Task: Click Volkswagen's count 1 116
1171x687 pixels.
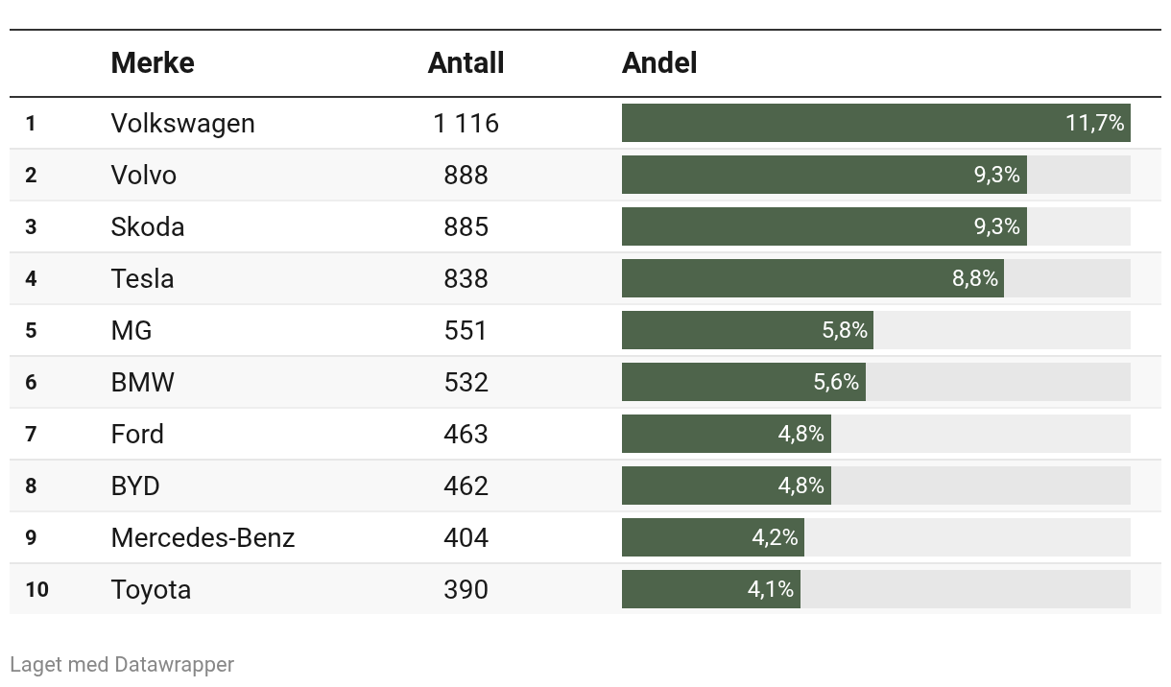Action: (466, 123)
